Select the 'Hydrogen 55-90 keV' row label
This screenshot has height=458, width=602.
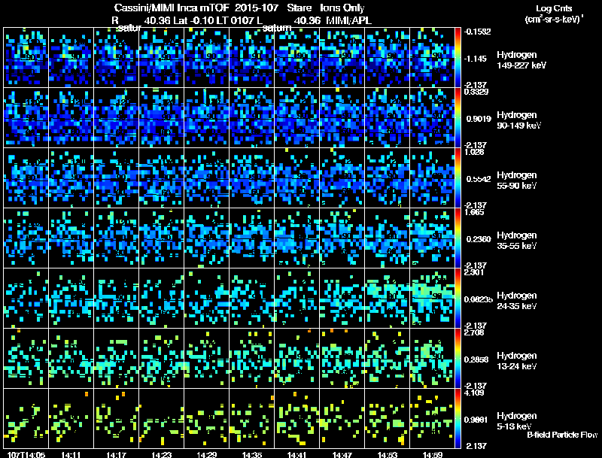(517, 180)
